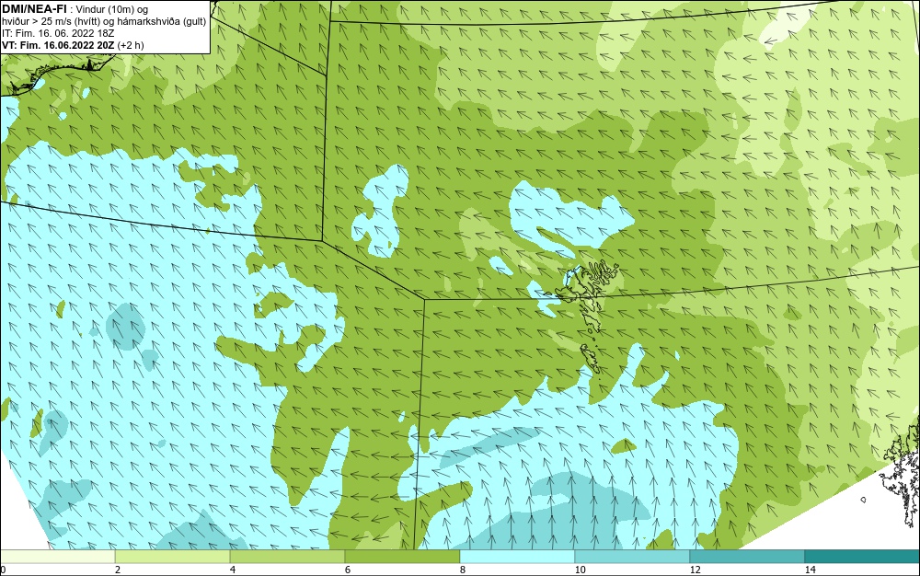Click the medium green 4–6 m/s legend segment

(287, 557)
